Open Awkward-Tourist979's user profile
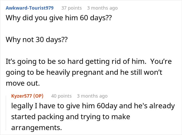 [30, 8]
